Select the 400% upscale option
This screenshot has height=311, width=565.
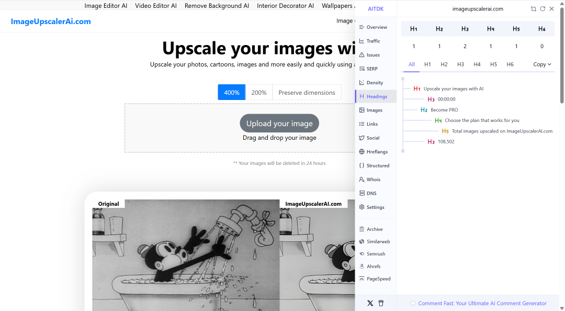point(232,92)
